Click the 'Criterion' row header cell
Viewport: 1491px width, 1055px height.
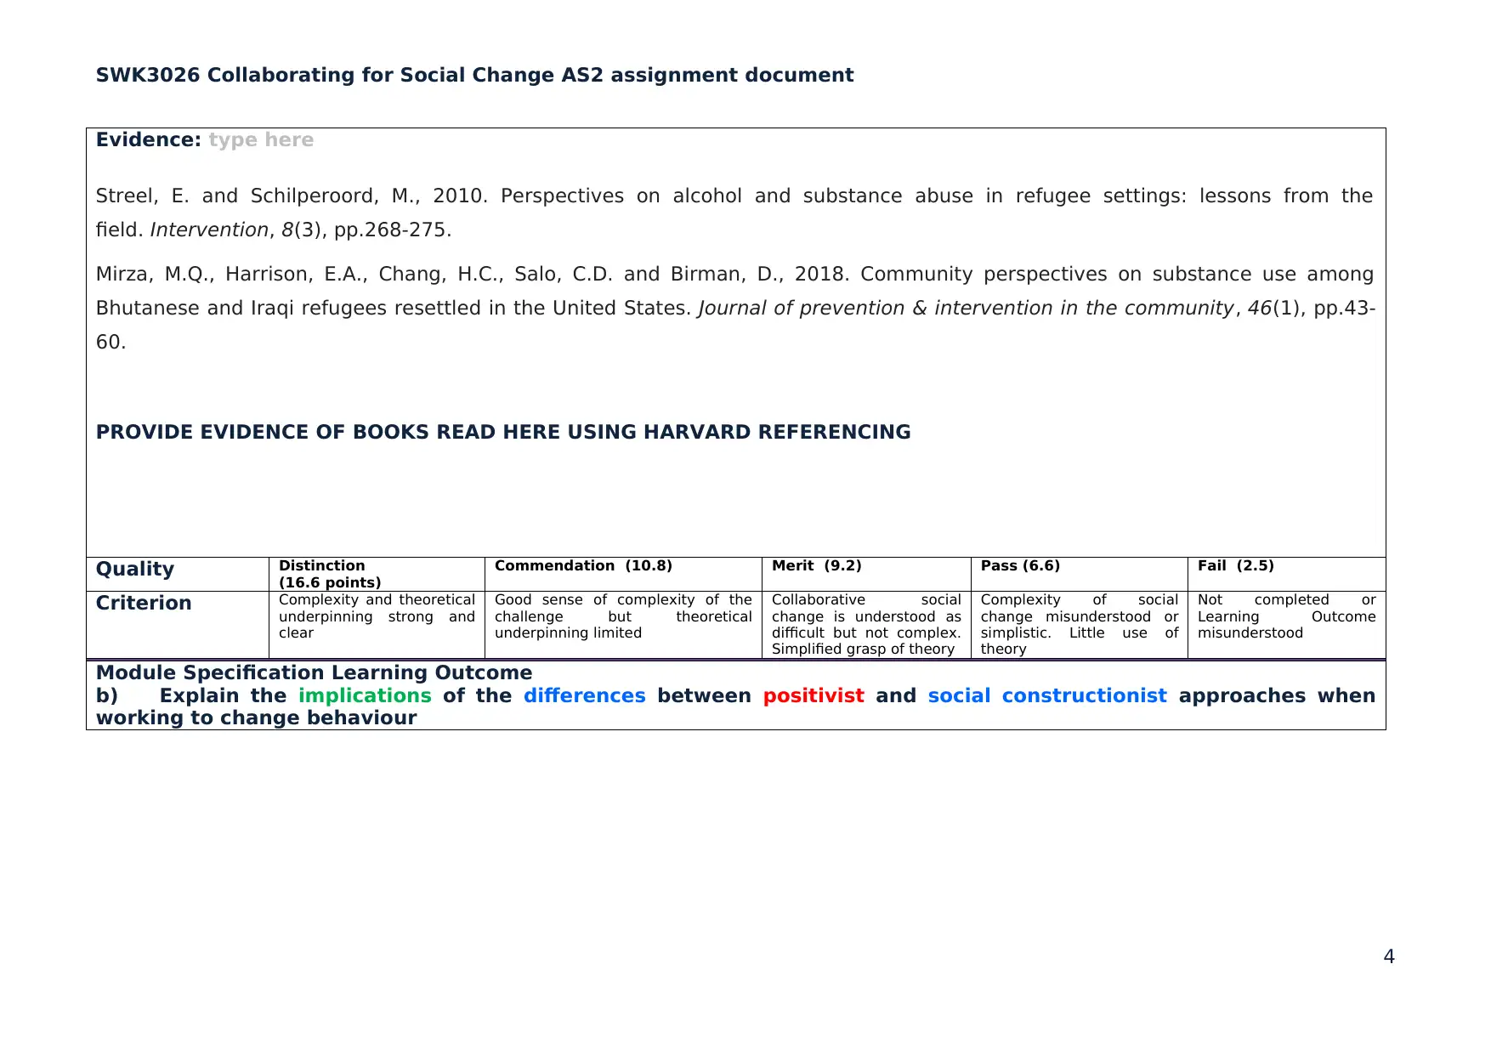tap(178, 625)
